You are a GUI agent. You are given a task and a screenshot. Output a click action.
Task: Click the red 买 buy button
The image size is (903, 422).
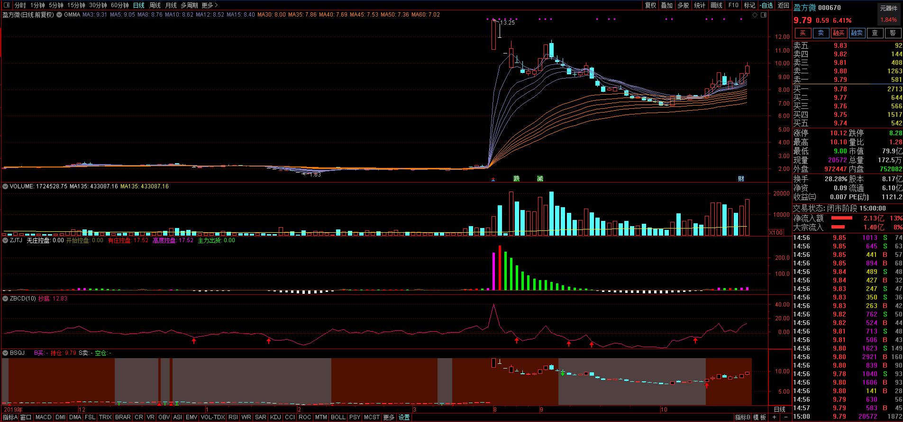click(x=803, y=33)
